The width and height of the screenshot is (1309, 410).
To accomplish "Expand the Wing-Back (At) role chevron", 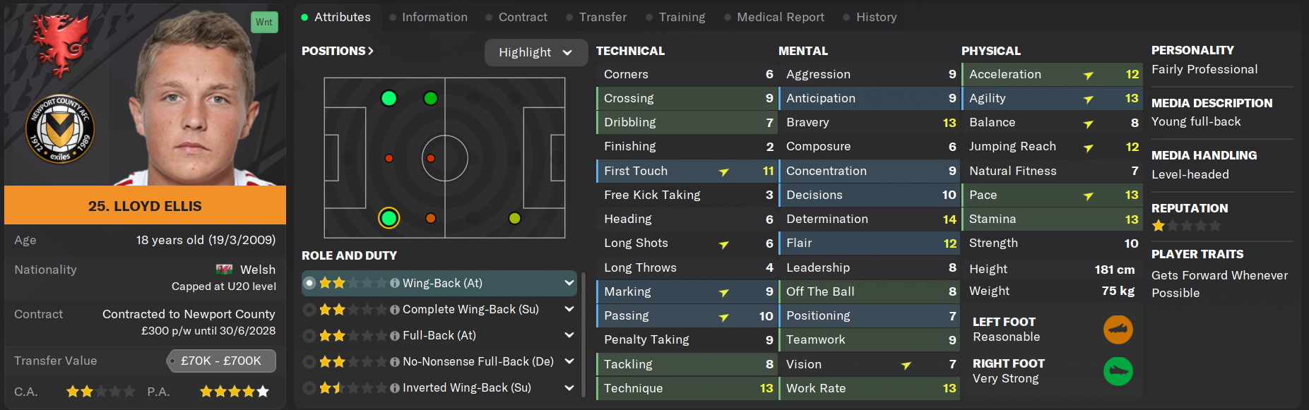I will pyautogui.click(x=569, y=283).
